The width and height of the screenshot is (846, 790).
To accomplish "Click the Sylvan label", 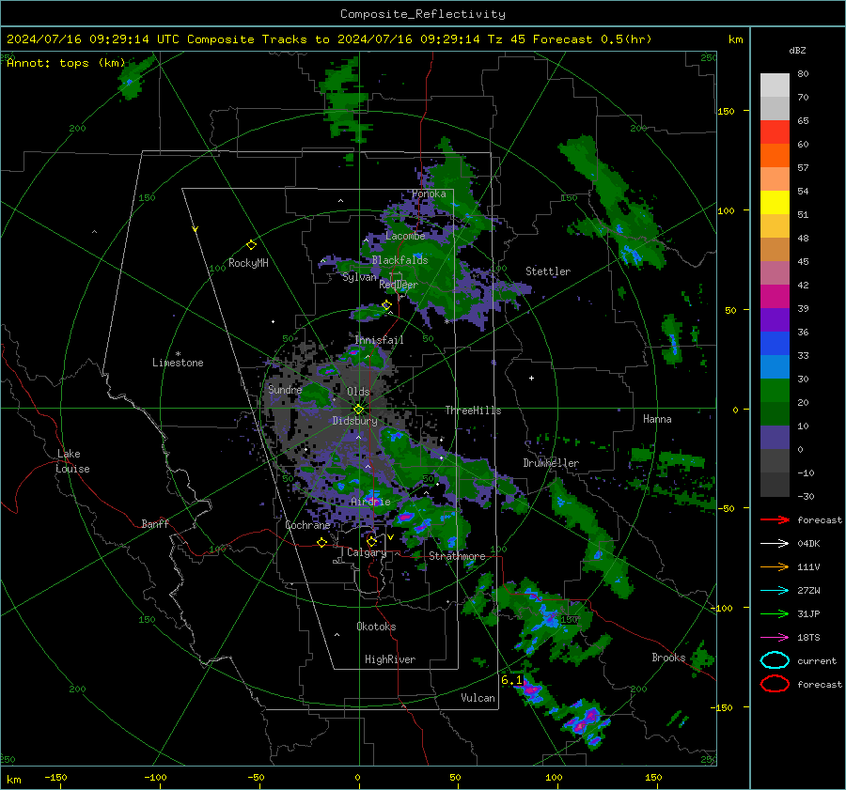I will pyautogui.click(x=359, y=277).
